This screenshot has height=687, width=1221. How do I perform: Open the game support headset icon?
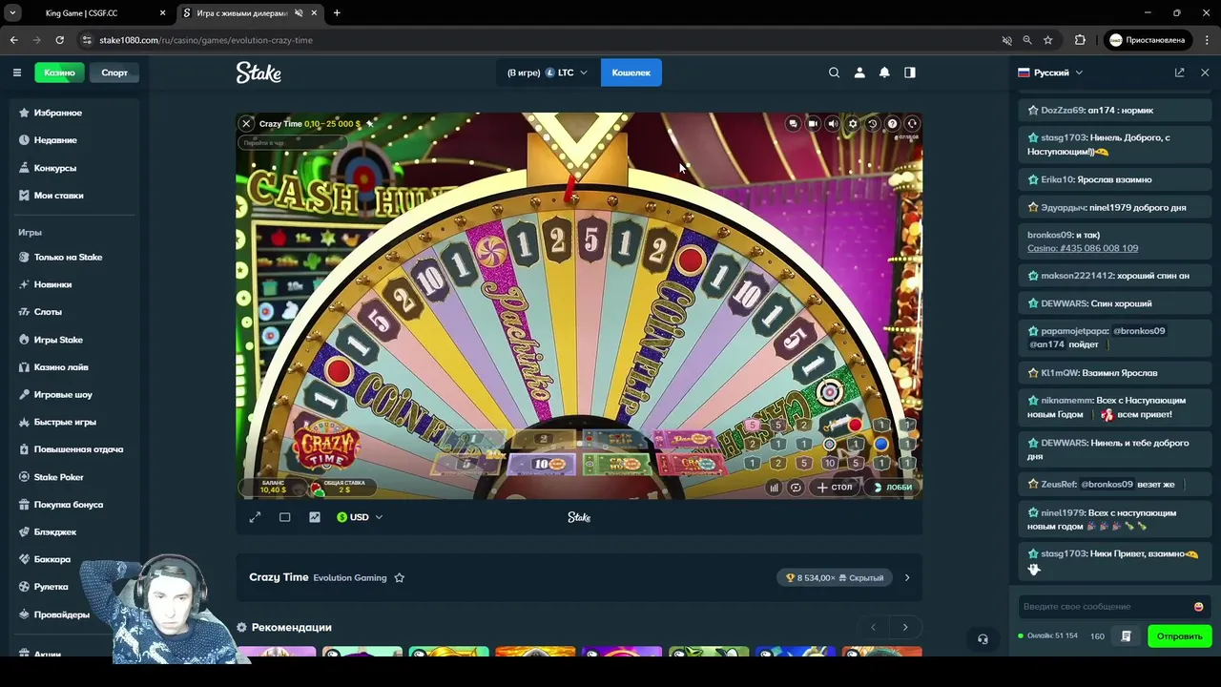click(912, 123)
